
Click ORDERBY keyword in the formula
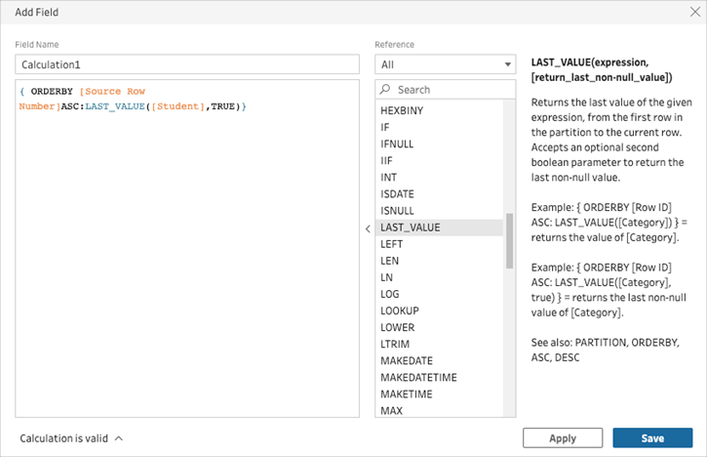[52, 92]
